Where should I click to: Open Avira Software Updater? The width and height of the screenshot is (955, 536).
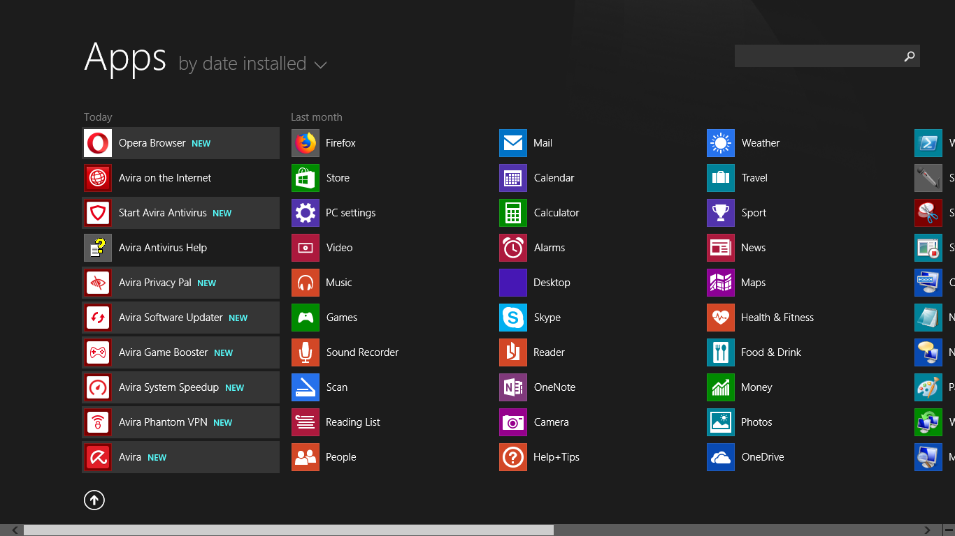click(x=181, y=318)
